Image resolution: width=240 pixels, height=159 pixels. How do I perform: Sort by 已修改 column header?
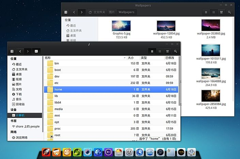point(171,58)
